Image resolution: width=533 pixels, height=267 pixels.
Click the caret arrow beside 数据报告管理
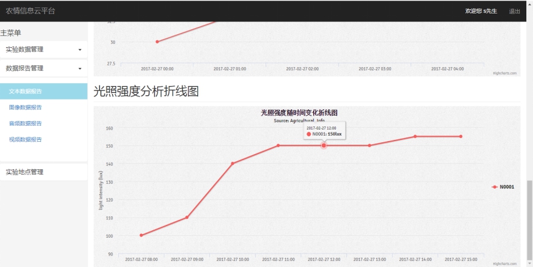click(x=80, y=68)
